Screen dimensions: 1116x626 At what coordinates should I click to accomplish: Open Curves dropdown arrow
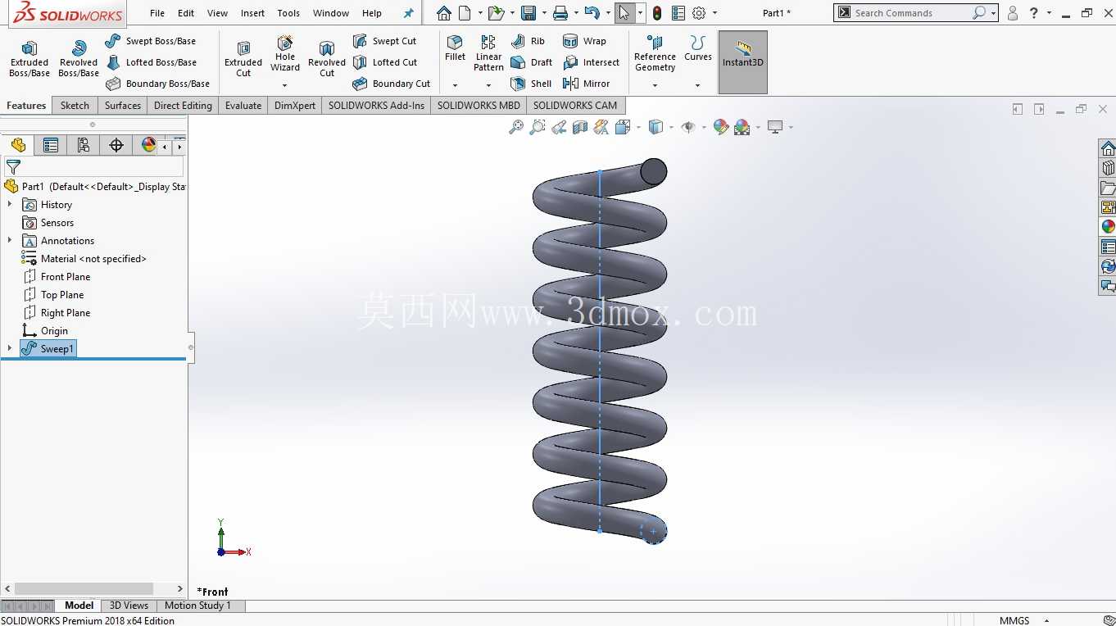click(698, 85)
